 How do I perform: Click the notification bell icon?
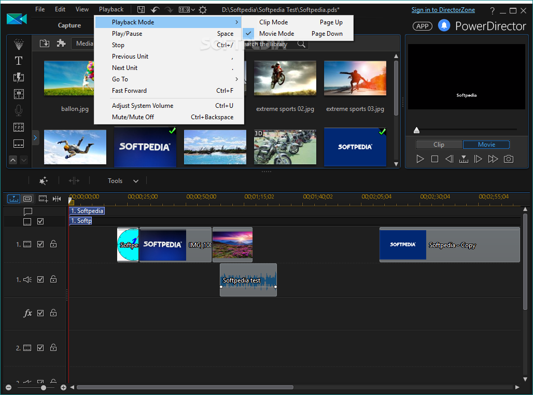click(x=444, y=25)
